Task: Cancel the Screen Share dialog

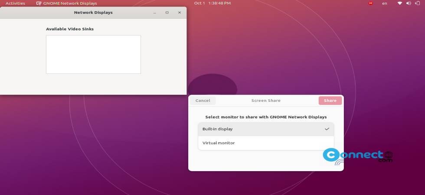Action: [x=203, y=101]
